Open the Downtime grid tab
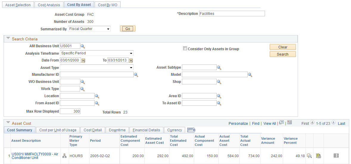 tap(117, 130)
